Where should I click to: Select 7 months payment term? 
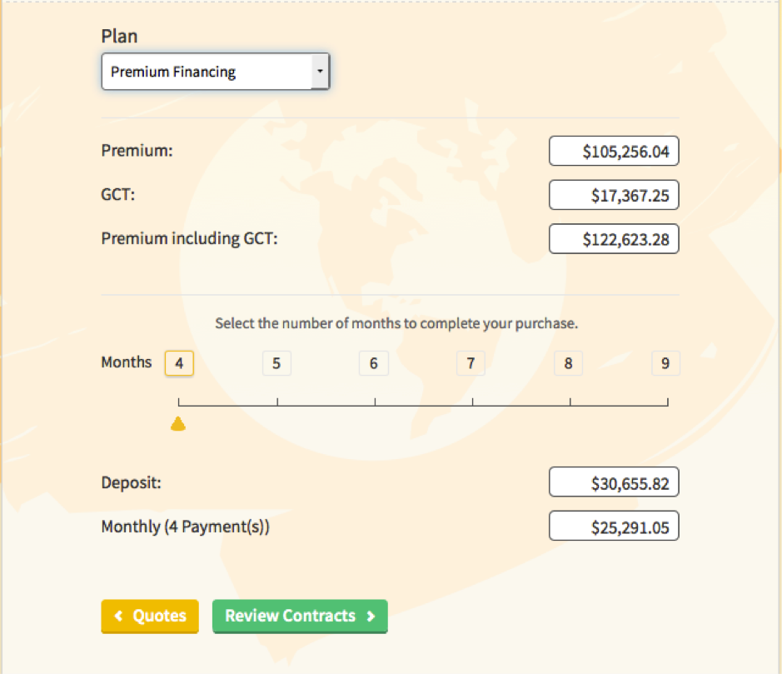471,363
